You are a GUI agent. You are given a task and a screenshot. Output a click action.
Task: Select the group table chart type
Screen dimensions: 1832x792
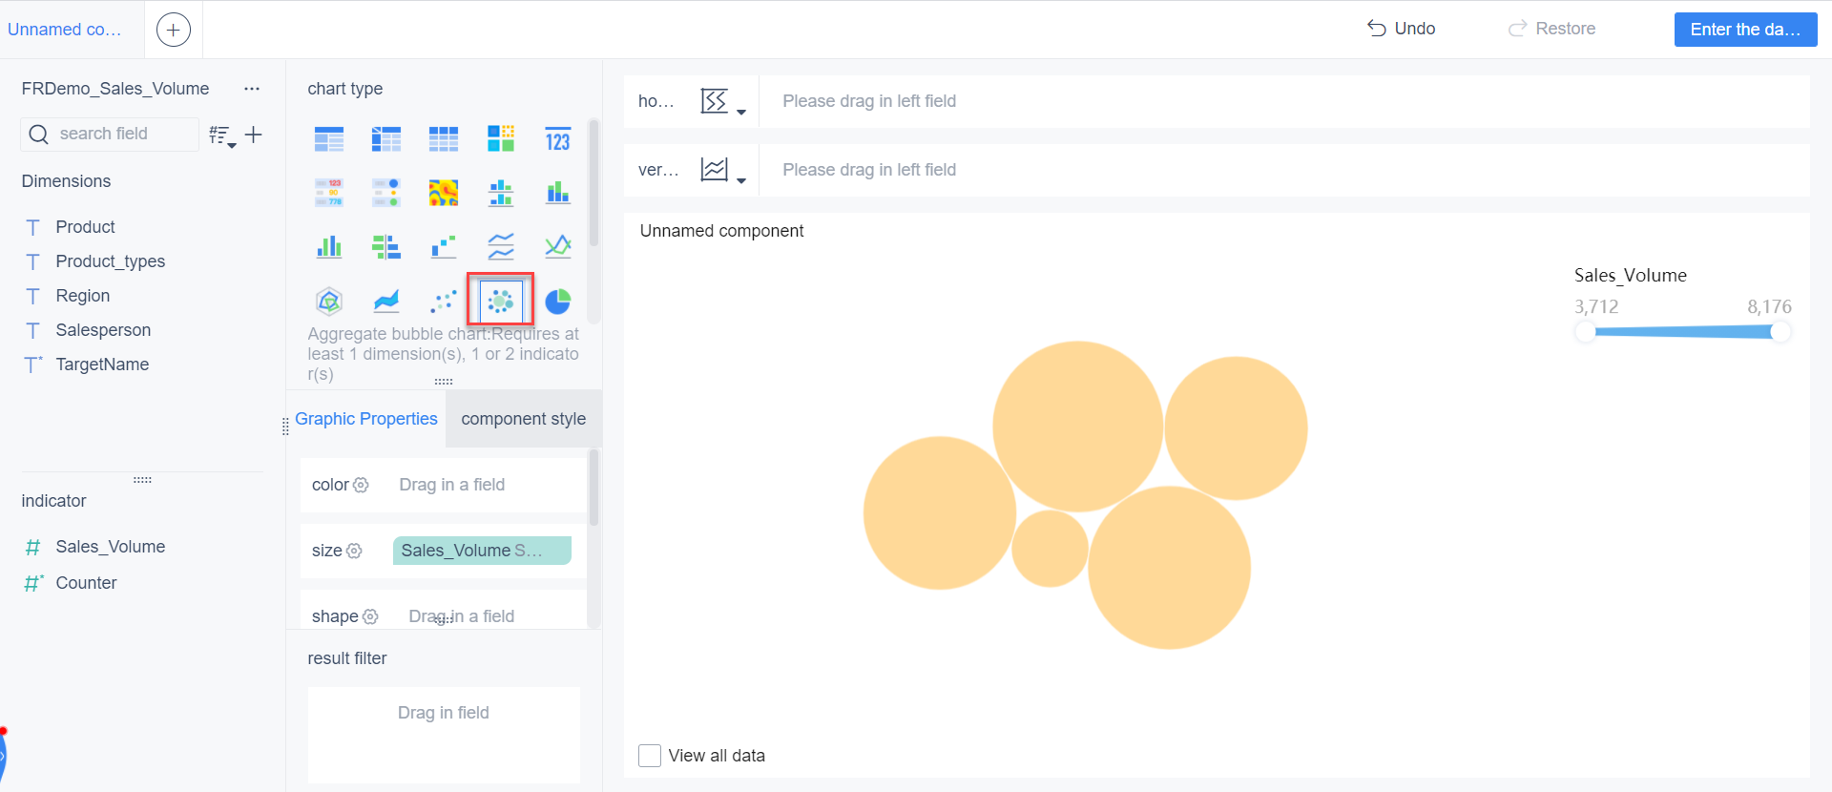click(x=329, y=139)
